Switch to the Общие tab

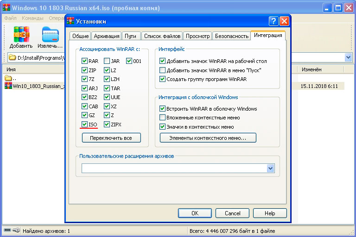(x=80, y=36)
